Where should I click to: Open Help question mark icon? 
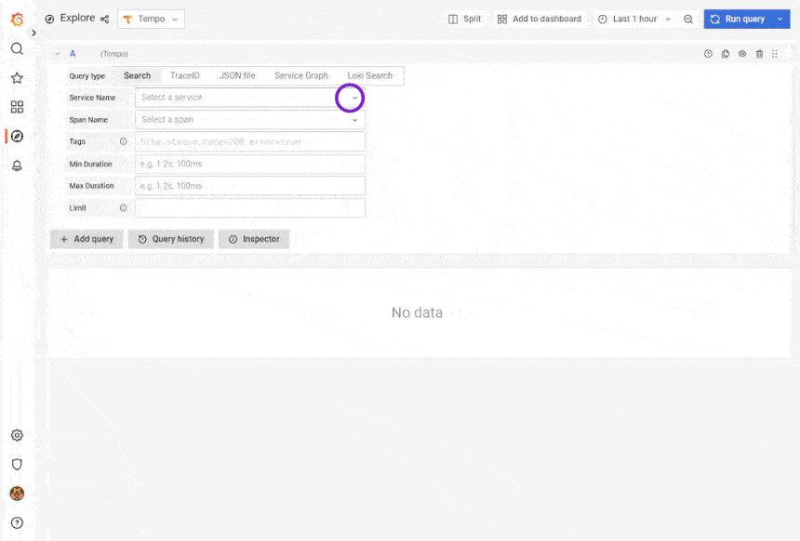click(17, 522)
